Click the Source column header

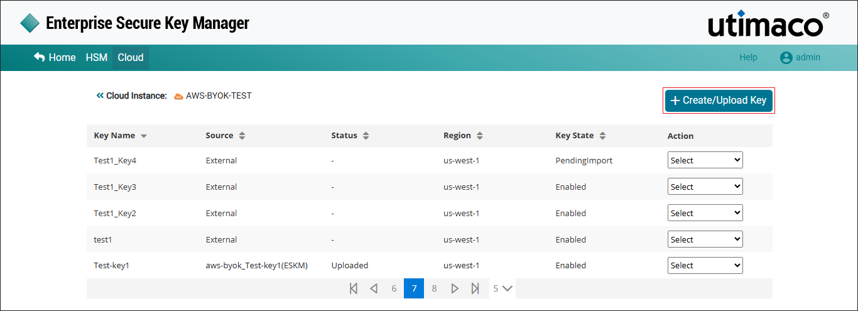coord(219,136)
